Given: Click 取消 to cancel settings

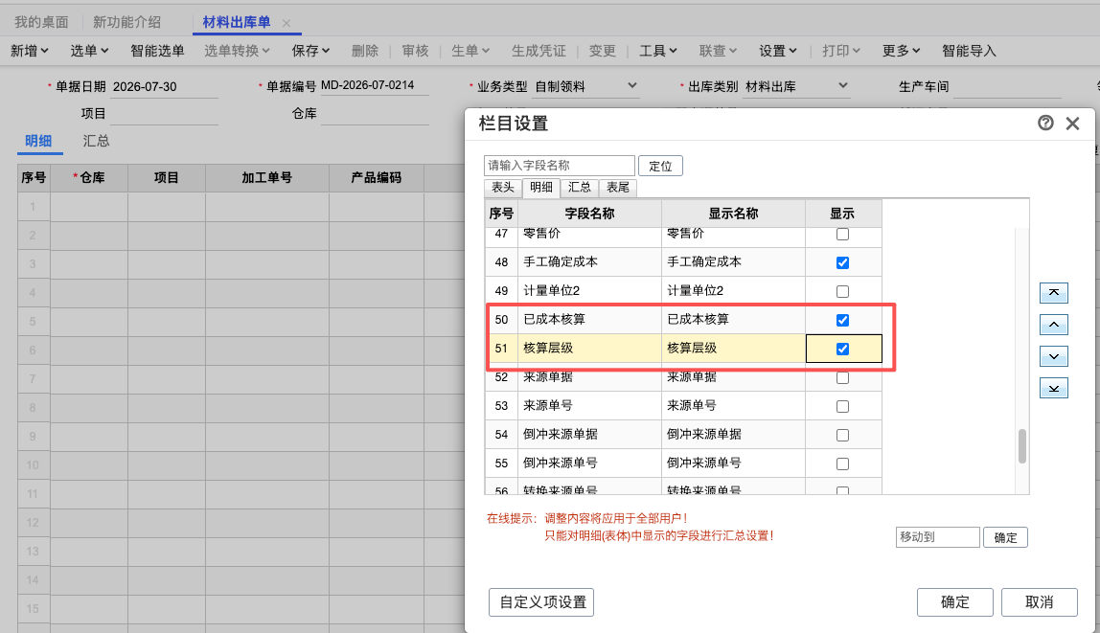Looking at the screenshot, I should 1039,602.
